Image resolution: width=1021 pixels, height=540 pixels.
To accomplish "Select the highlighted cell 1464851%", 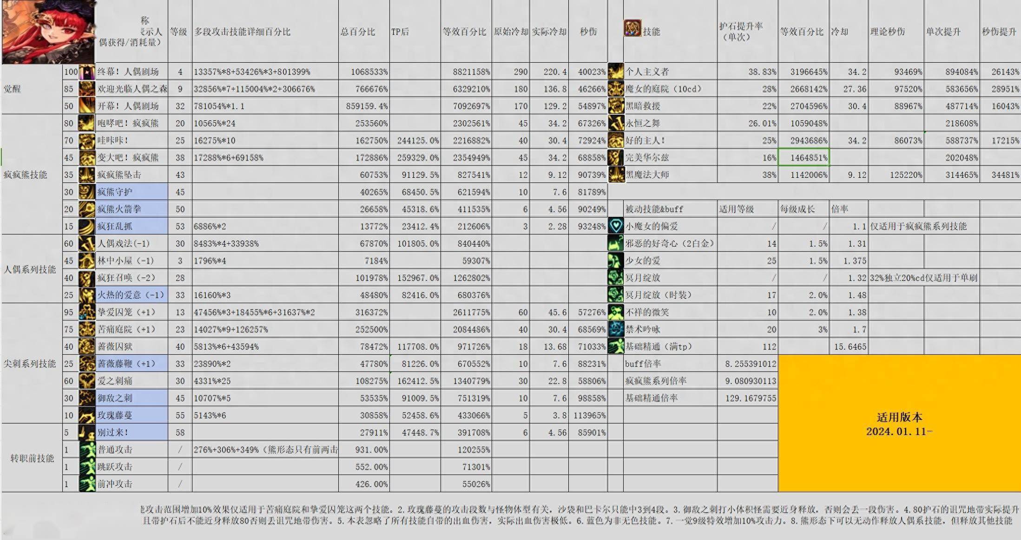I will point(804,157).
